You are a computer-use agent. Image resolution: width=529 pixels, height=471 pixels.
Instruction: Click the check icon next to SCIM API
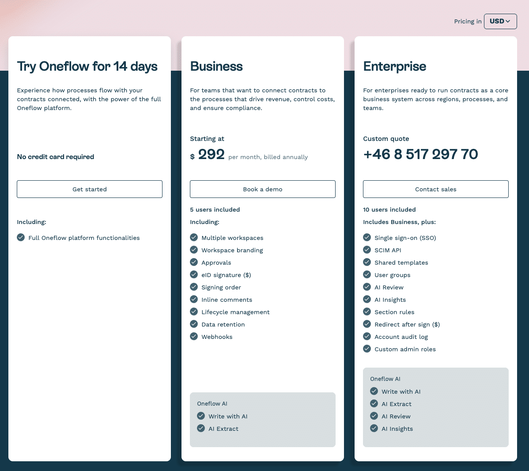coord(367,250)
